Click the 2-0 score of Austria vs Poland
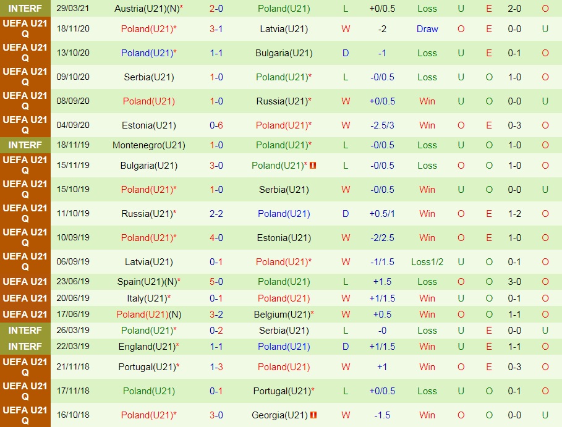This screenshot has height=427, width=562. click(x=216, y=9)
